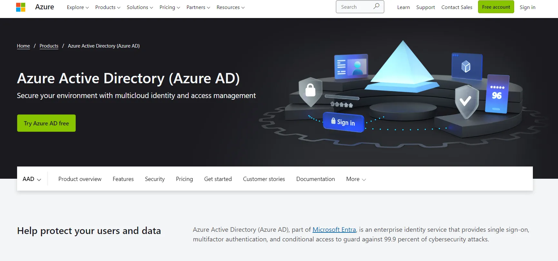Click the 'Help protect your users and data' heading
The height and width of the screenshot is (261, 558).
coord(89,231)
